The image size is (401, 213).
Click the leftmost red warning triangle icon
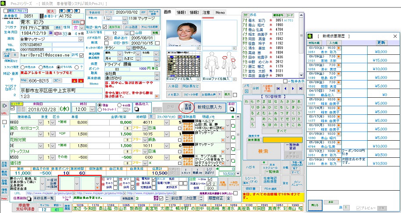click(x=75, y=81)
